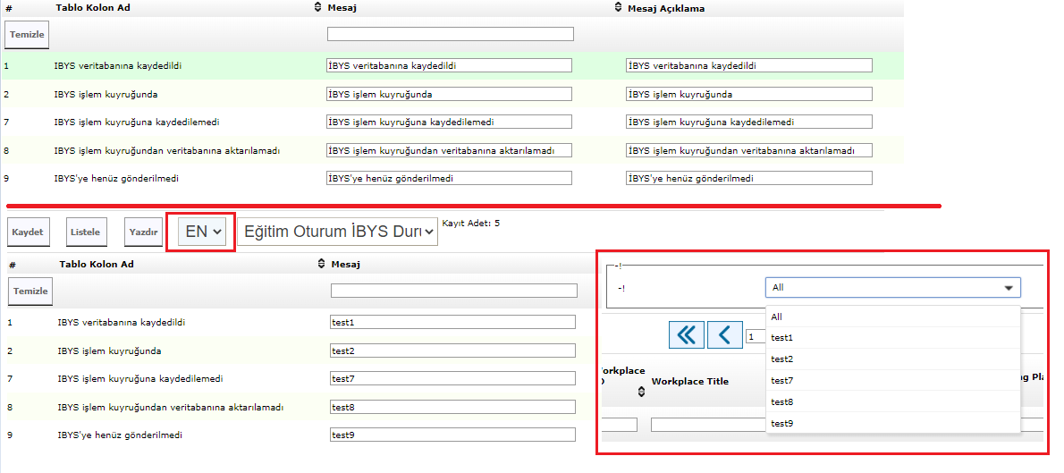Sort by Mesaj Açıklama column arrows
Viewport: 1064px width, 473px height.
click(617, 8)
